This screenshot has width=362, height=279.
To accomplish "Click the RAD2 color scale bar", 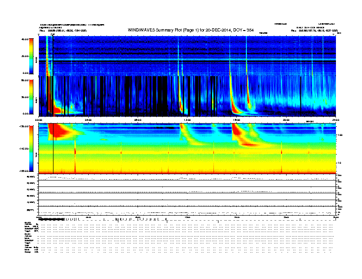I will pyautogui.click(x=31, y=57).
